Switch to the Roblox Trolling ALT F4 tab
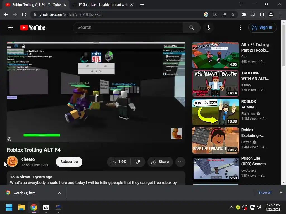Screen dimensions: 286x214 (x=36, y=5)
